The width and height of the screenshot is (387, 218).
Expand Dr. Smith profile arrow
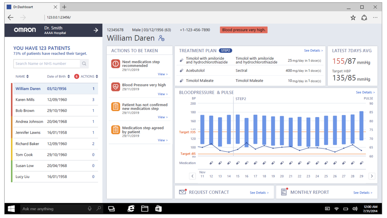(x=96, y=30)
